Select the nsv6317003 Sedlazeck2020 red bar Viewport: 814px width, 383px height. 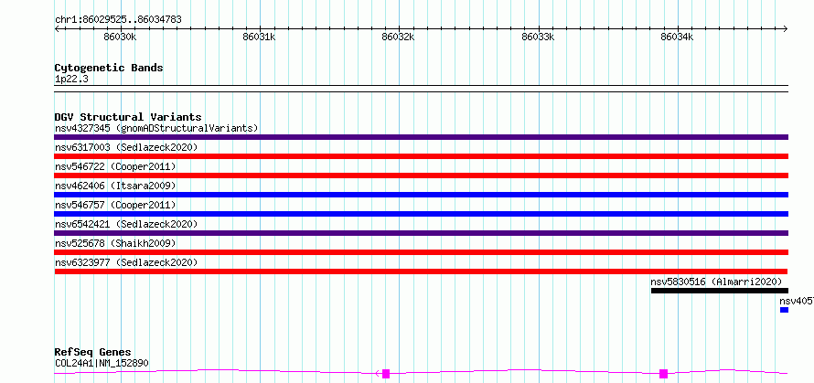tap(421, 156)
